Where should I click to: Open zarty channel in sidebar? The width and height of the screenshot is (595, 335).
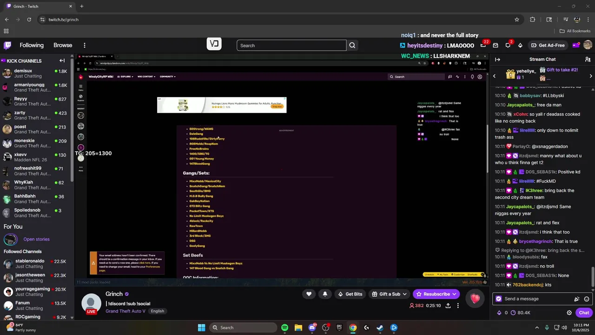point(35,115)
